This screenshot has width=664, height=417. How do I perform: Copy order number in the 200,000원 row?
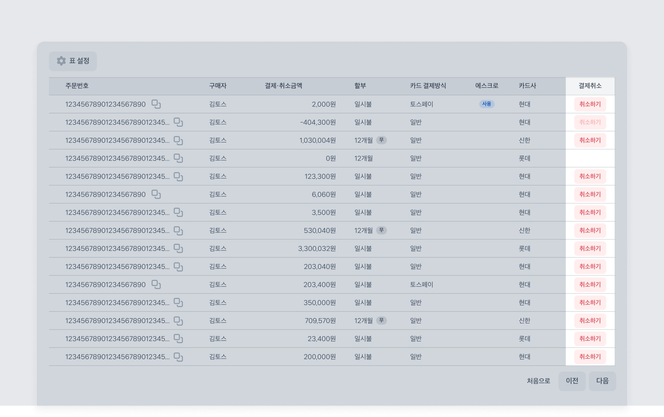[x=178, y=357]
